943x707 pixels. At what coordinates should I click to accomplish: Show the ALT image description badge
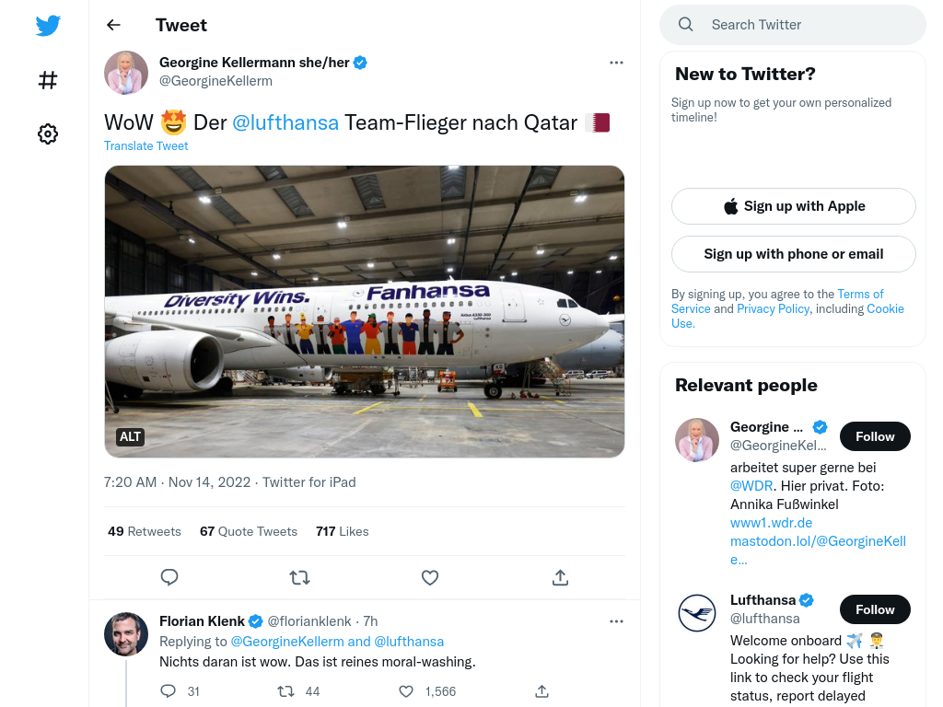coord(130,436)
